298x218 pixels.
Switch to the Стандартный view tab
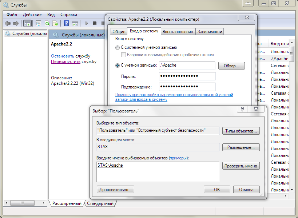[100, 203]
